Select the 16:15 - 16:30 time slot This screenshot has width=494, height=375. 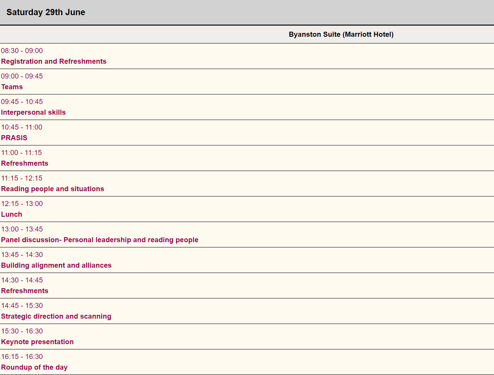[x=22, y=357]
